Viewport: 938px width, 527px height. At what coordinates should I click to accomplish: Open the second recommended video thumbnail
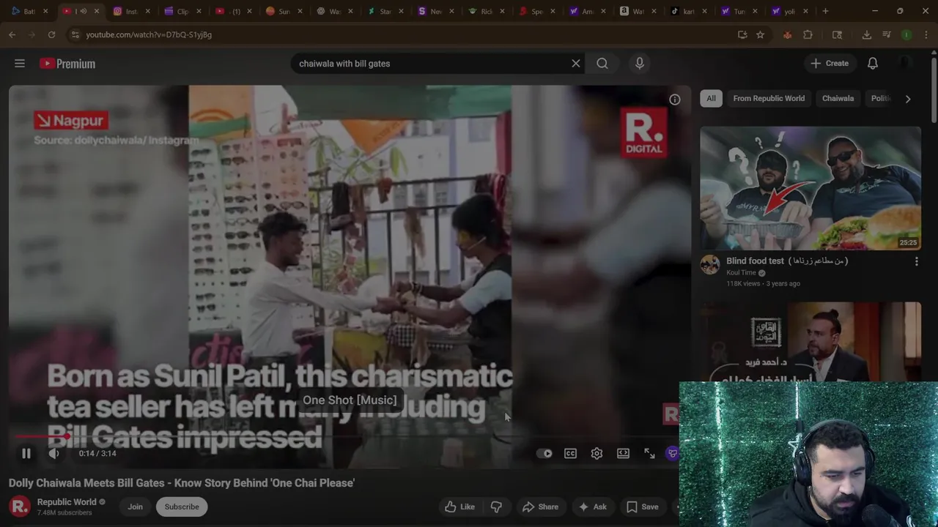810,342
